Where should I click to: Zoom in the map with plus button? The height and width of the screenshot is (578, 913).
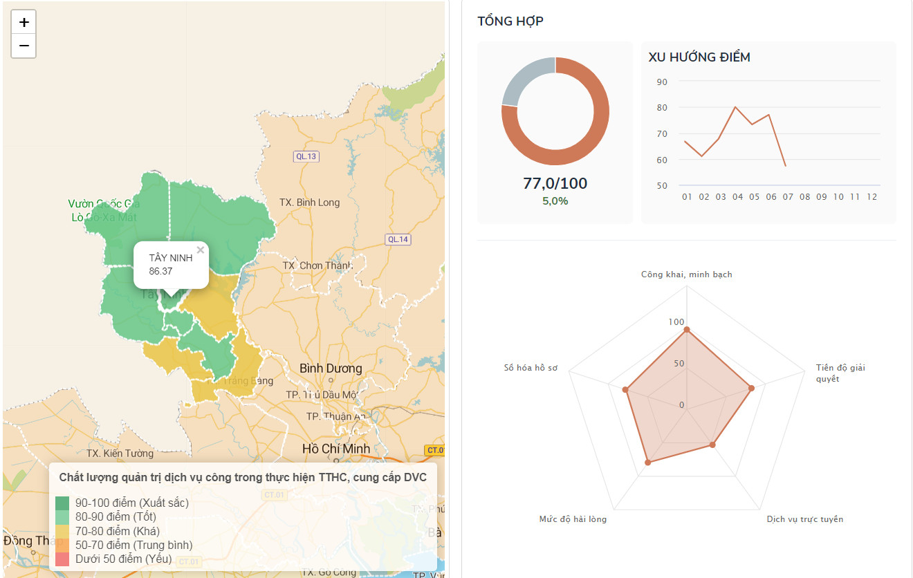pos(24,22)
